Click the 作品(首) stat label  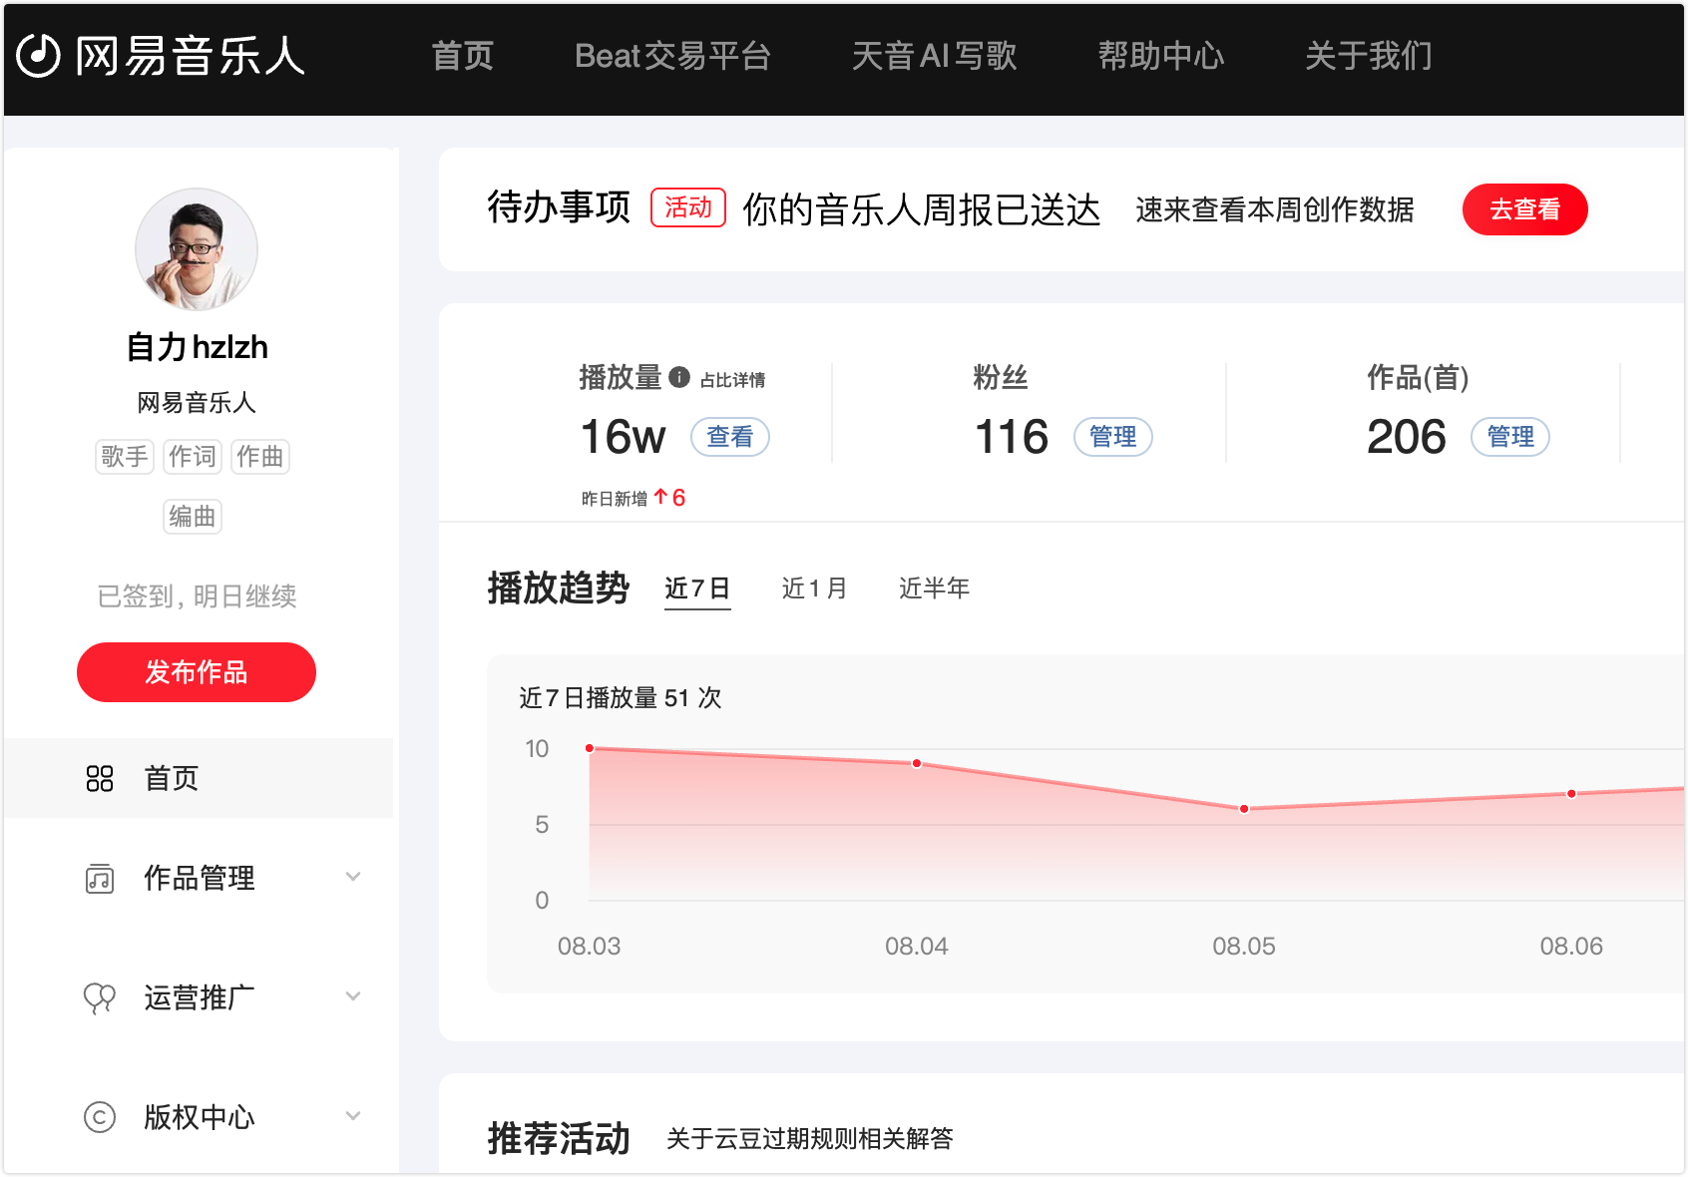(x=1418, y=377)
